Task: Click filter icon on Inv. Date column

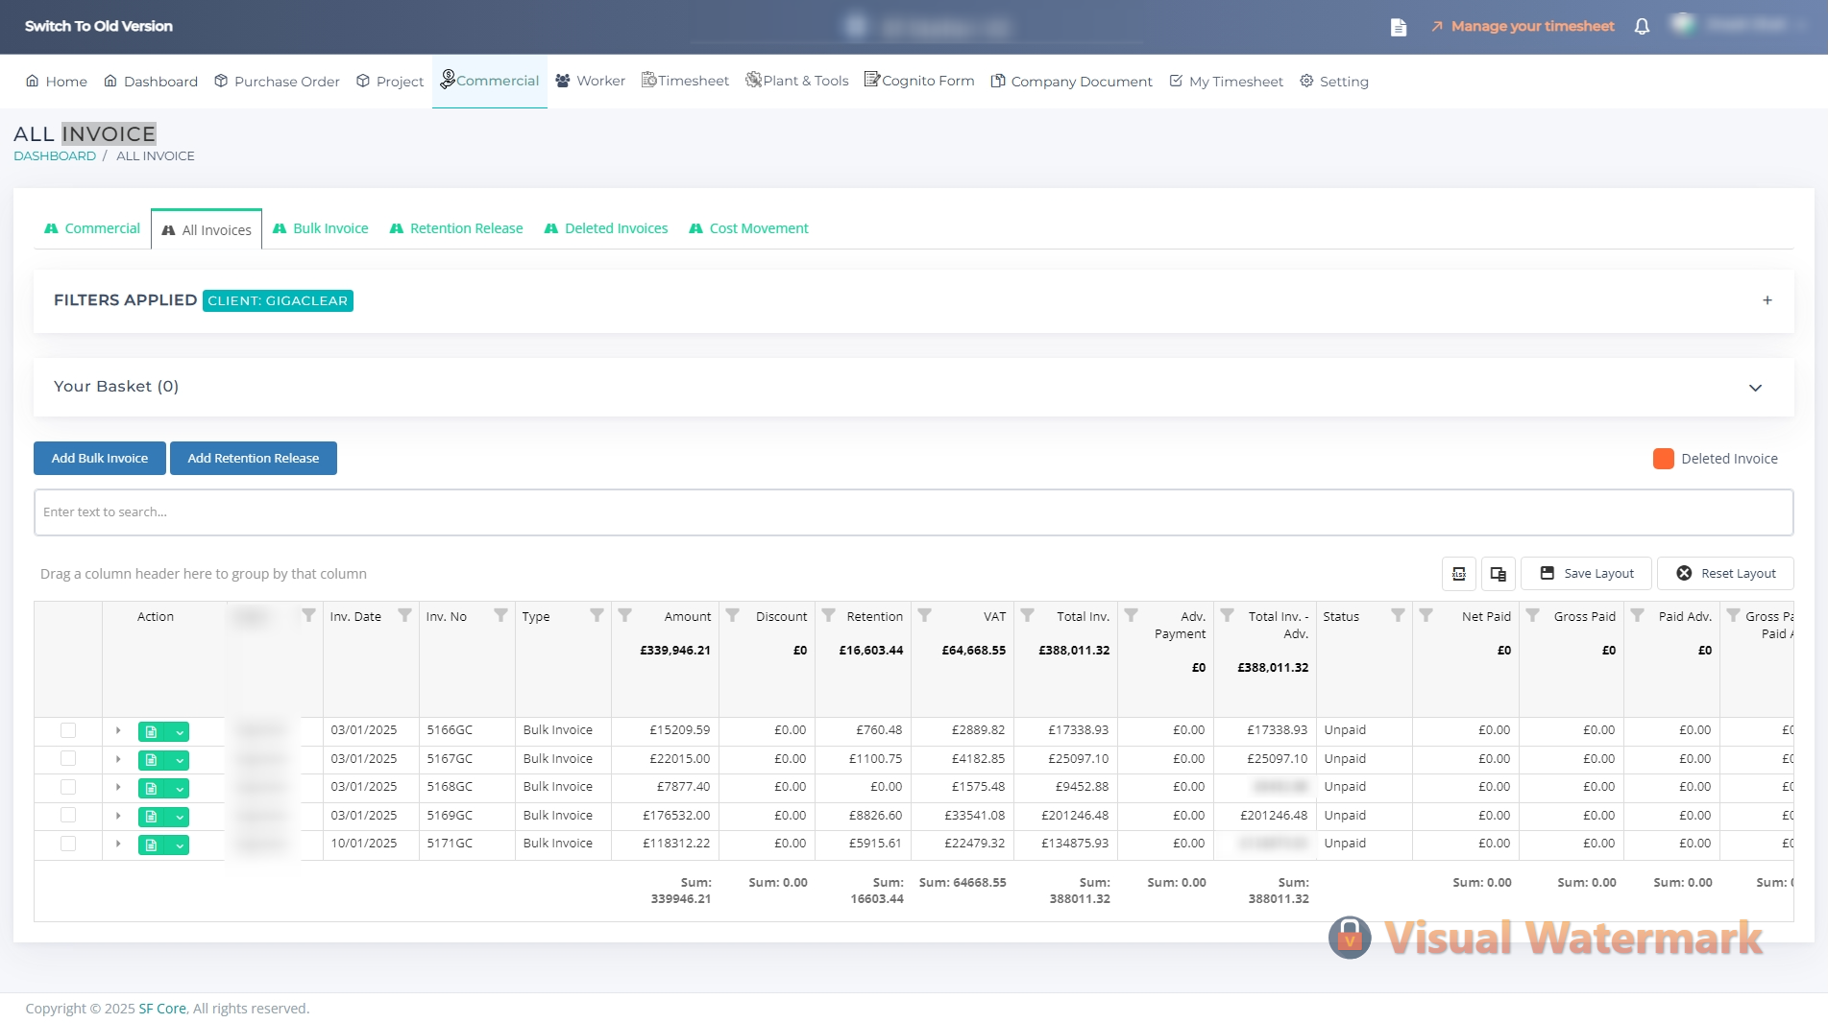Action: point(404,616)
